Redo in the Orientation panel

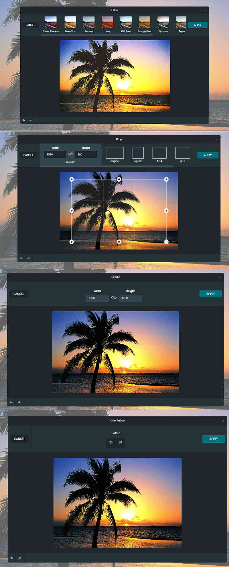point(20,558)
